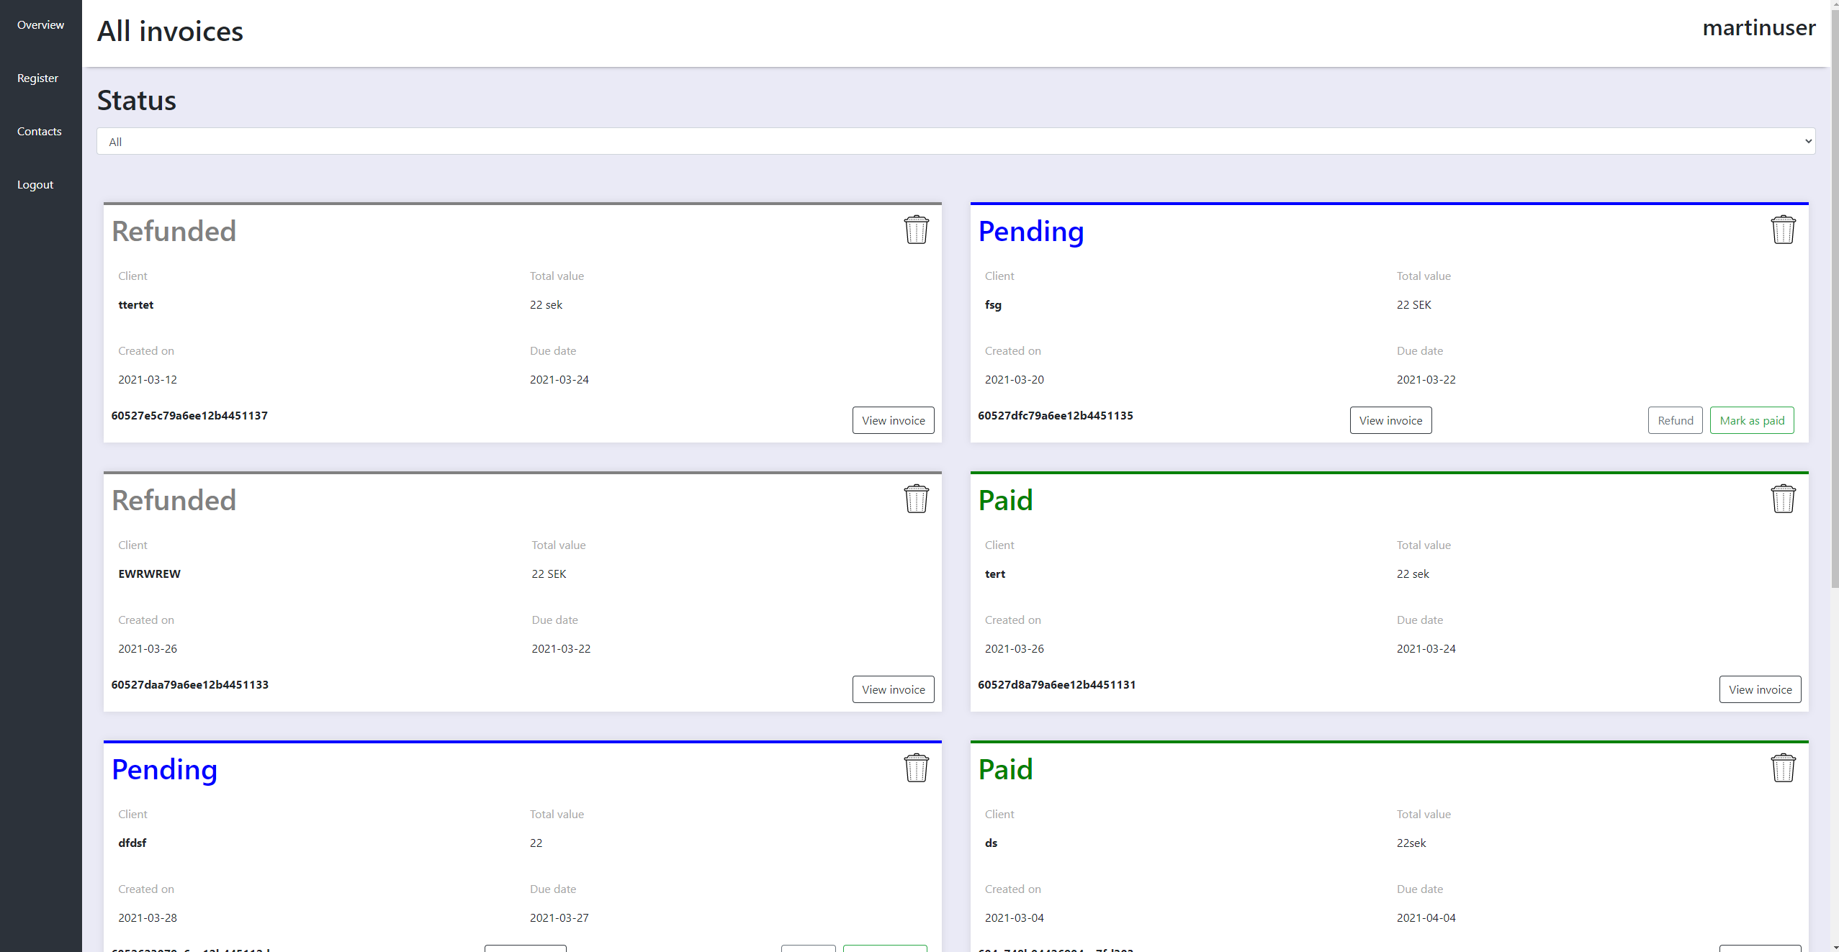Refund the fsg Pending invoice
Viewport: 1839px width, 952px height.
pos(1675,421)
